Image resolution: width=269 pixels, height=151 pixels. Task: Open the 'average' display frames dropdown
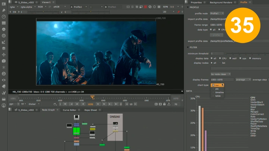pos(243,80)
